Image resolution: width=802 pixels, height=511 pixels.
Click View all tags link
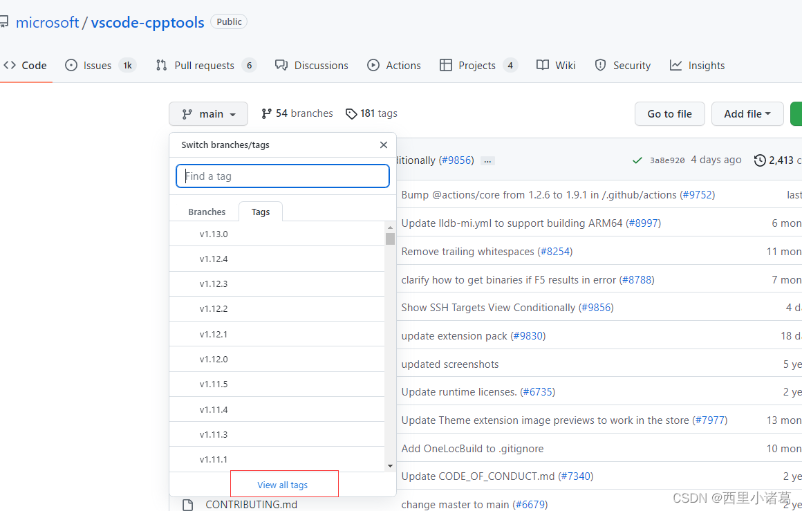click(282, 485)
